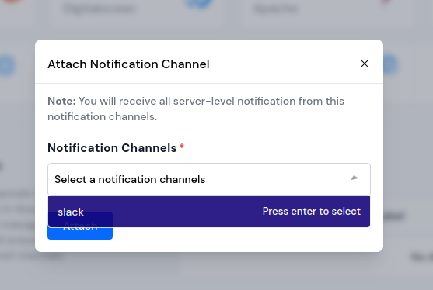The image size is (433, 290).
Task: Click the 'Notification Channels' field label
Action: 112,148
